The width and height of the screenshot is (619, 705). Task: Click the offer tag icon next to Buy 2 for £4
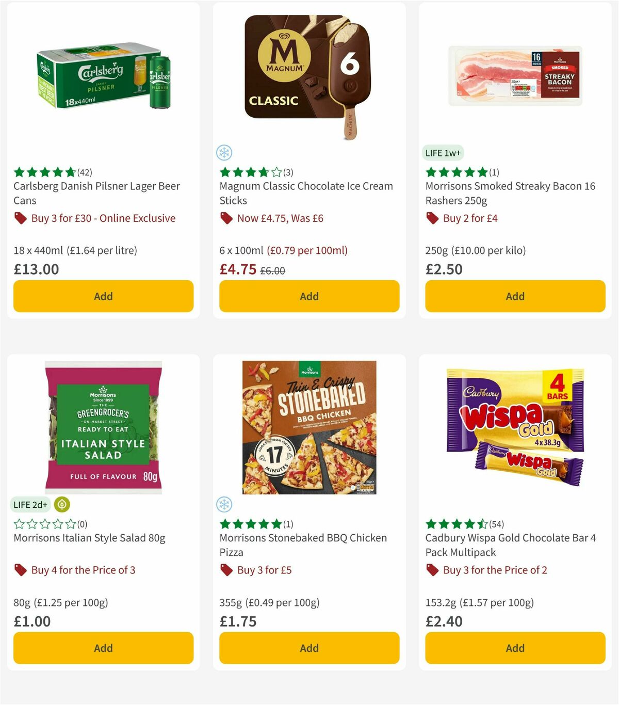click(432, 218)
